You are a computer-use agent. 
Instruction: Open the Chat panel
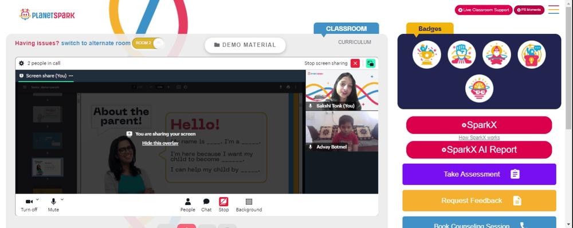(x=206, y=205)
